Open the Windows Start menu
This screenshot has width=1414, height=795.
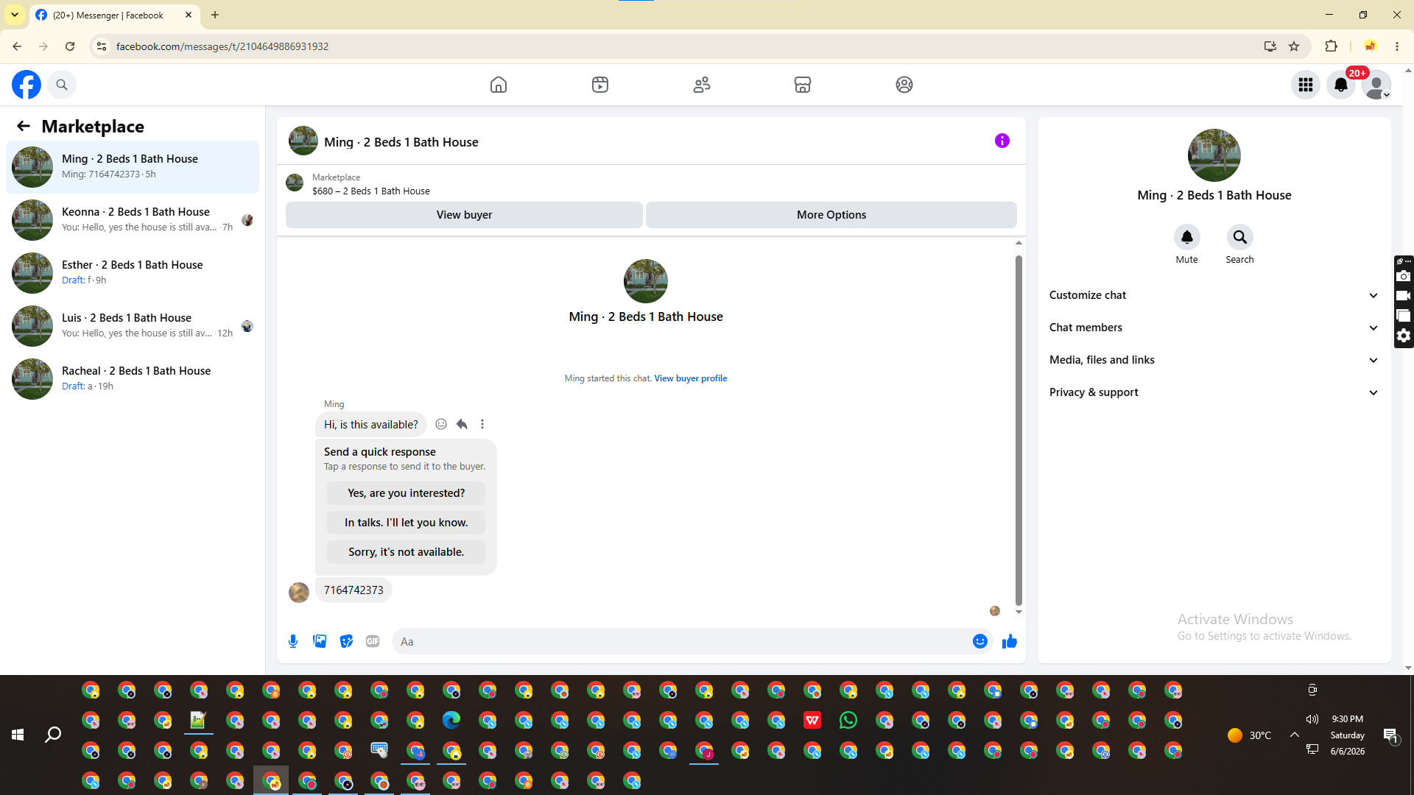coord(18,735)
